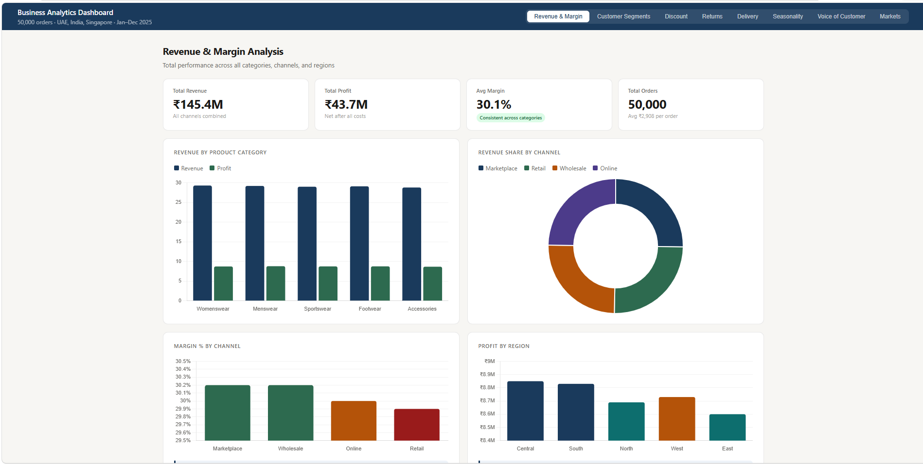Toggle the Online legend entry

pyautogui.click(x=605, y=168)
